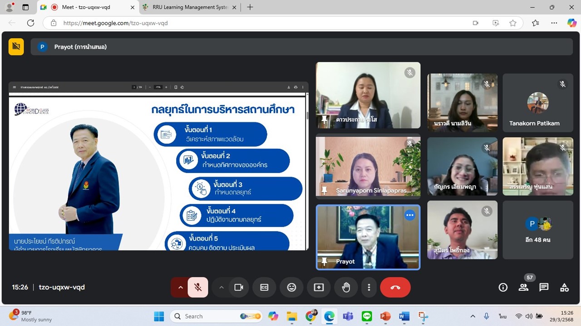Close the RRU Learning Management System tab
The height and width of the screenshot is (326, 581).
point(234,7)
